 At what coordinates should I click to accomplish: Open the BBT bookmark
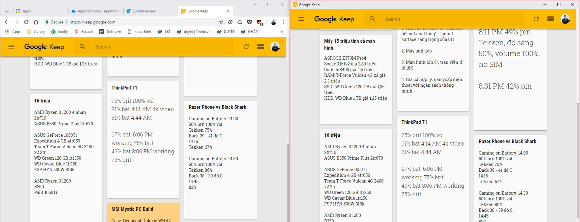point(164,32)
